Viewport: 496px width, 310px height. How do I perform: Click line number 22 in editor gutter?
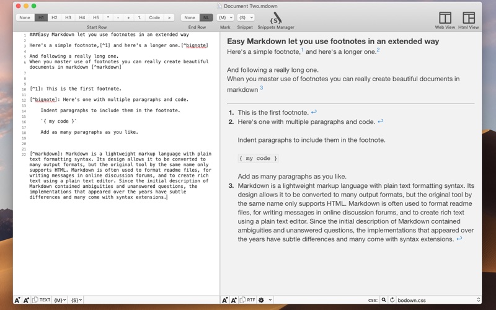point(24,154)
